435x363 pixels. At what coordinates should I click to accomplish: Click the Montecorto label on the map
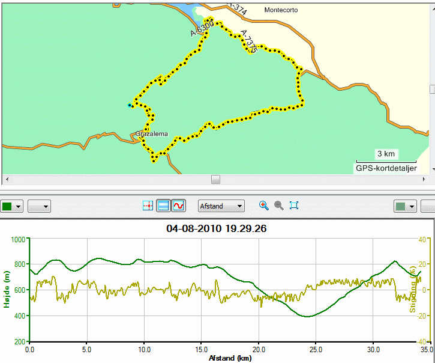[281, 10]
